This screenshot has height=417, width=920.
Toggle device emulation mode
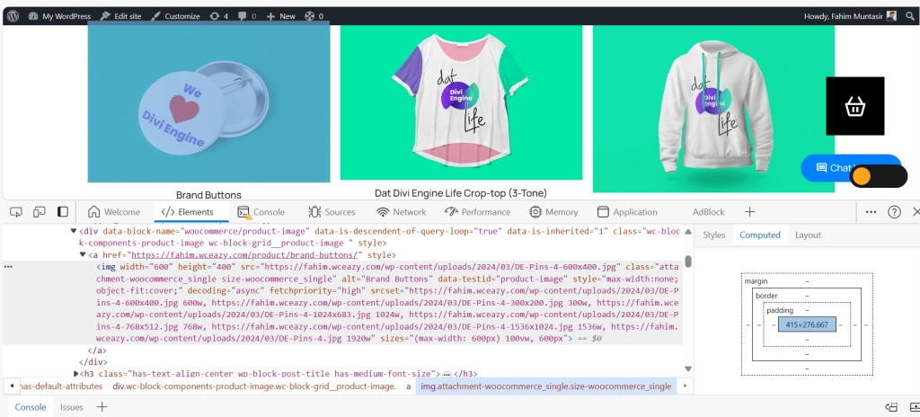pos(40,212)
